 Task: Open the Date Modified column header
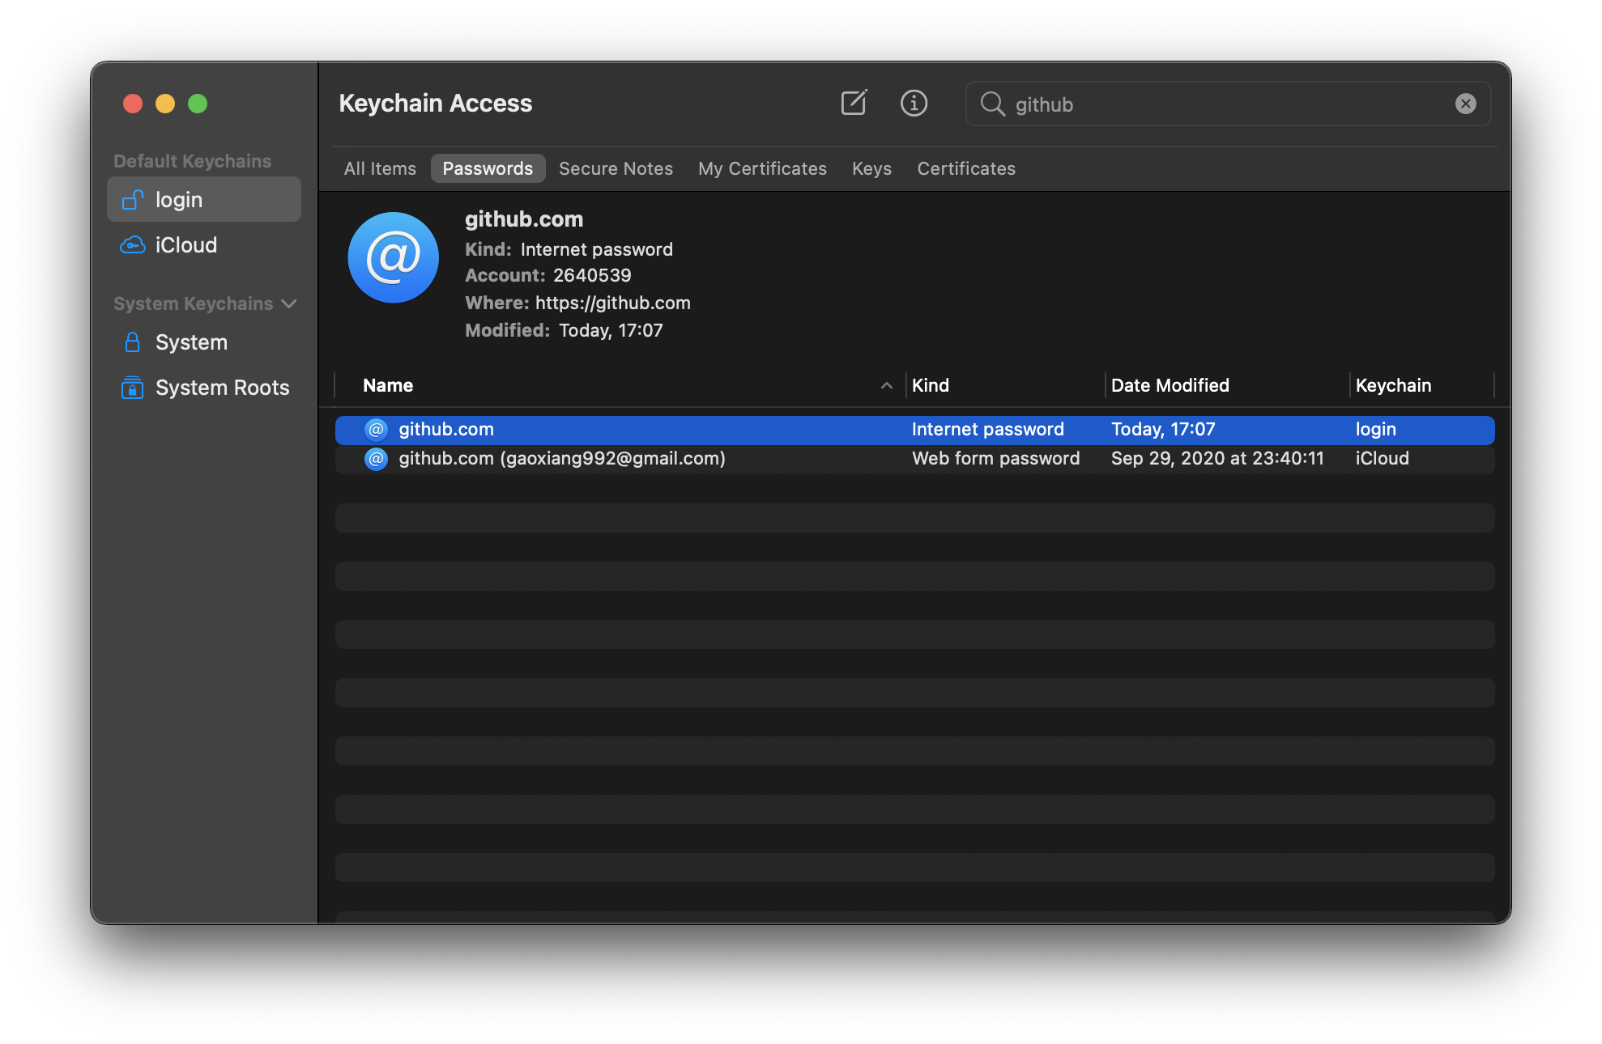point(1169,385)
